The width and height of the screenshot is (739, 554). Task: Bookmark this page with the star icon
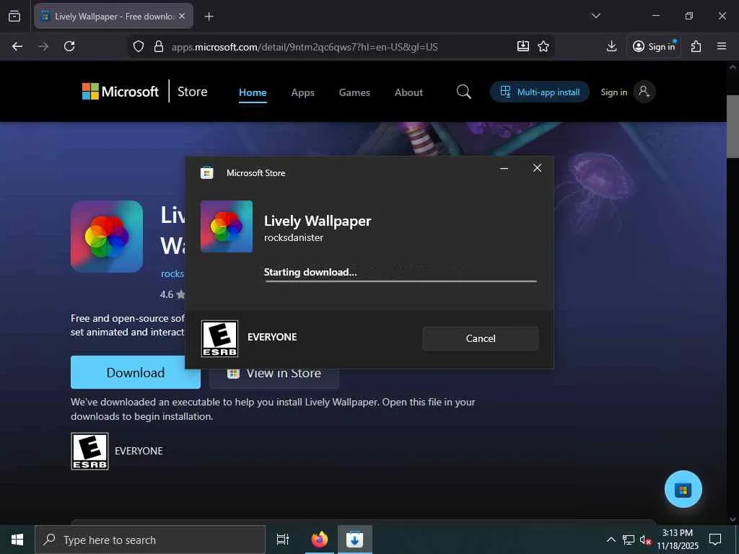543,46
